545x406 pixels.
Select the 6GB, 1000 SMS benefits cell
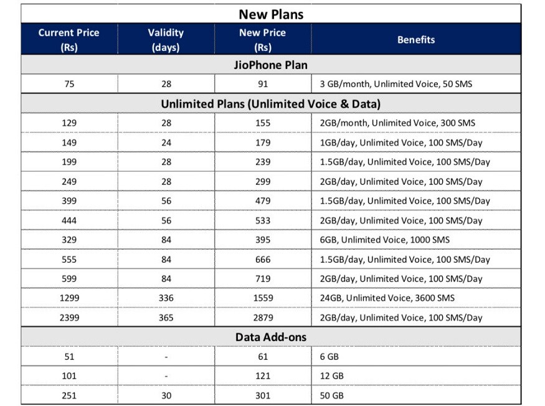point(416,240)
